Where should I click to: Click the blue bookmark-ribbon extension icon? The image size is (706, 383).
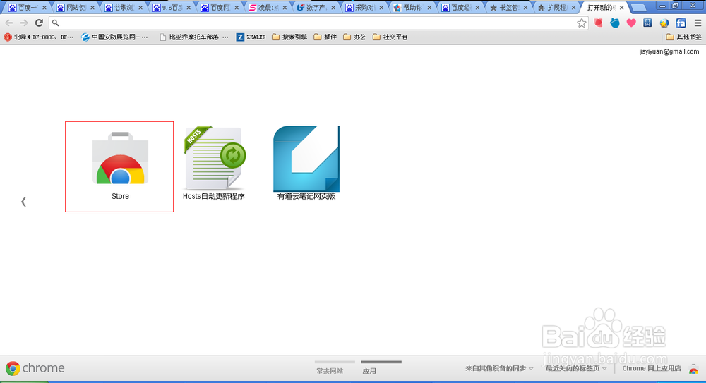click(647, 23)
